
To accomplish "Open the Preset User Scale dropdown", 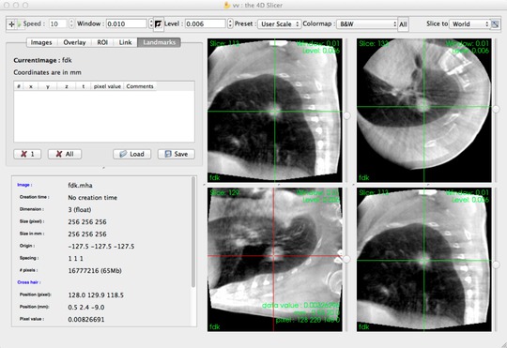I will (x=279, y=23).
